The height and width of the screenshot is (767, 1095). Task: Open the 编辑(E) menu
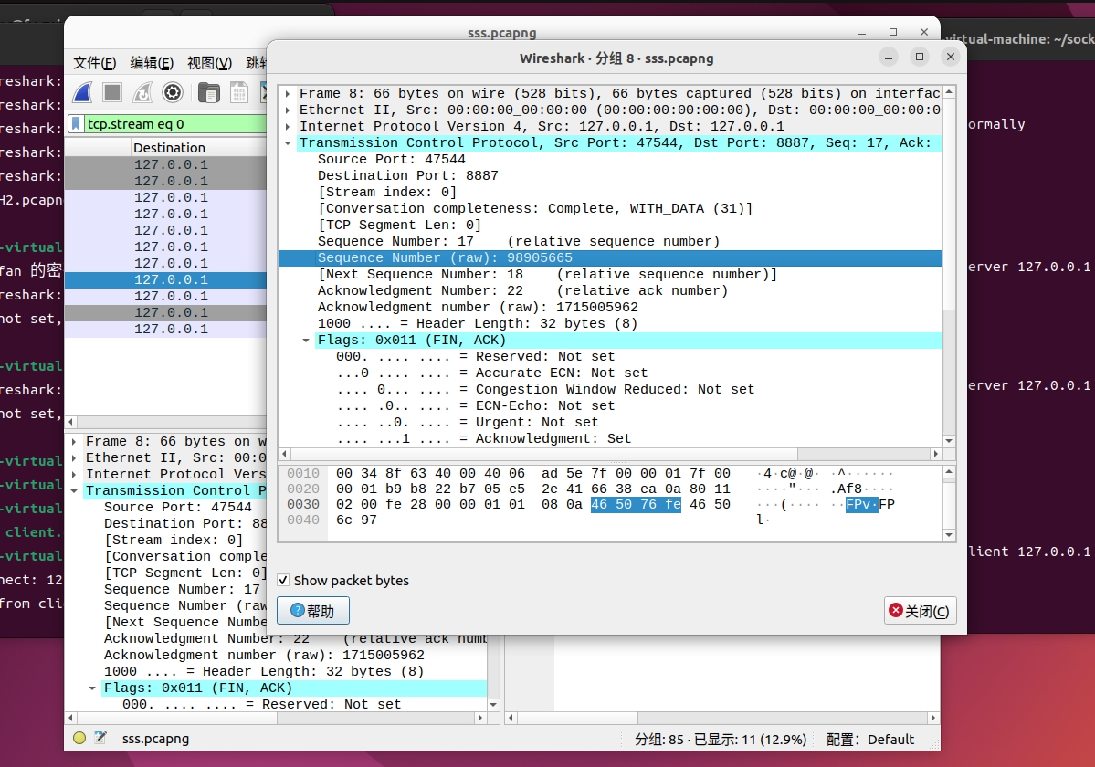click(x=152, y=63)
